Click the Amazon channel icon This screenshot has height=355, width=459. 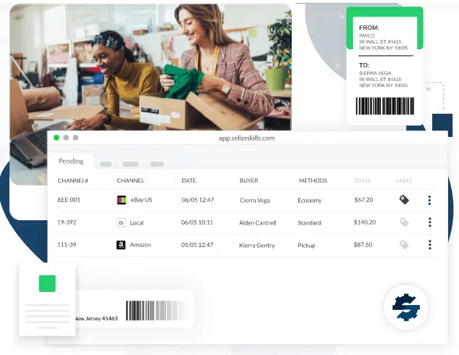click(121, 245)
